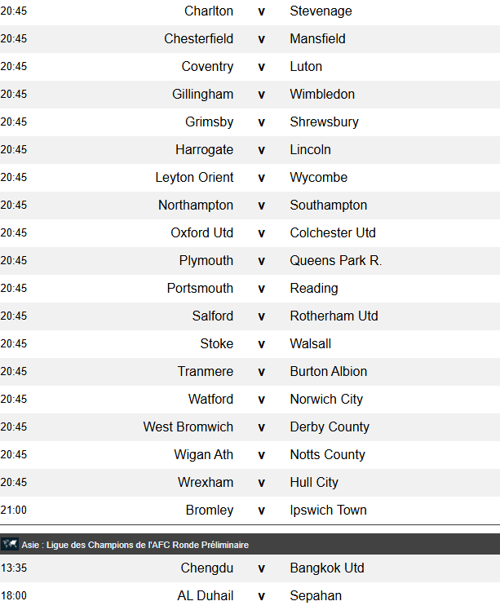Open the Ligue des Champions de l'AFC header
500x610 pixels.
tap(135, 545)
